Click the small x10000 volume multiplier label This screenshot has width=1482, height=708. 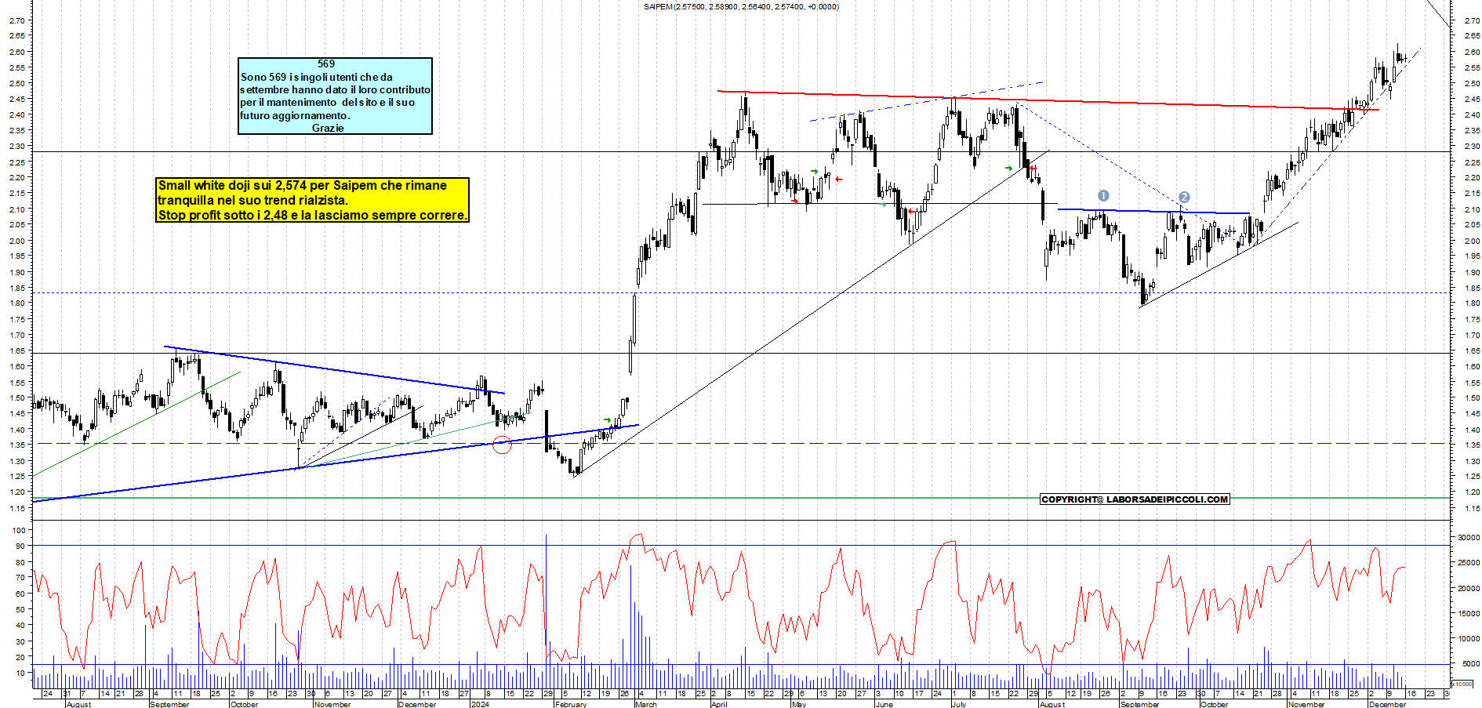pos(1462,684)
